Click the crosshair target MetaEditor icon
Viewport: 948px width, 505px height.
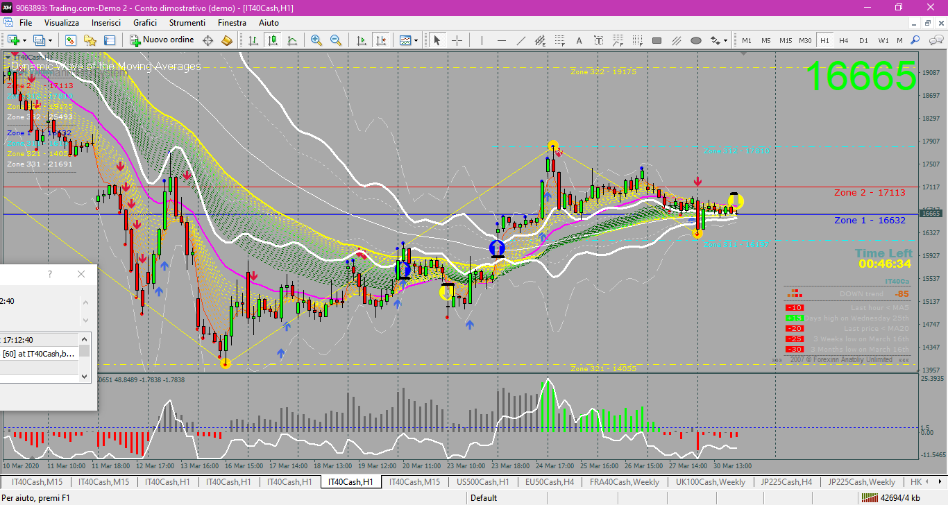tap(208, 40)
